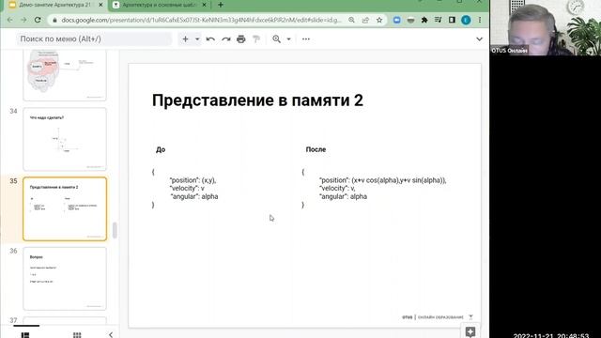This screenshot has width=601, height=338.
Task: Select slide 35 thumbnail
Action: point(65,208)
